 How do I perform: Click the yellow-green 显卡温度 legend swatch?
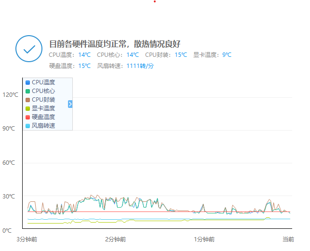pos(28,108)
